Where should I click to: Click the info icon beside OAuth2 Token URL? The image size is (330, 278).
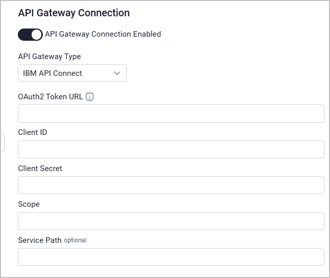click(x=90, y=97)
